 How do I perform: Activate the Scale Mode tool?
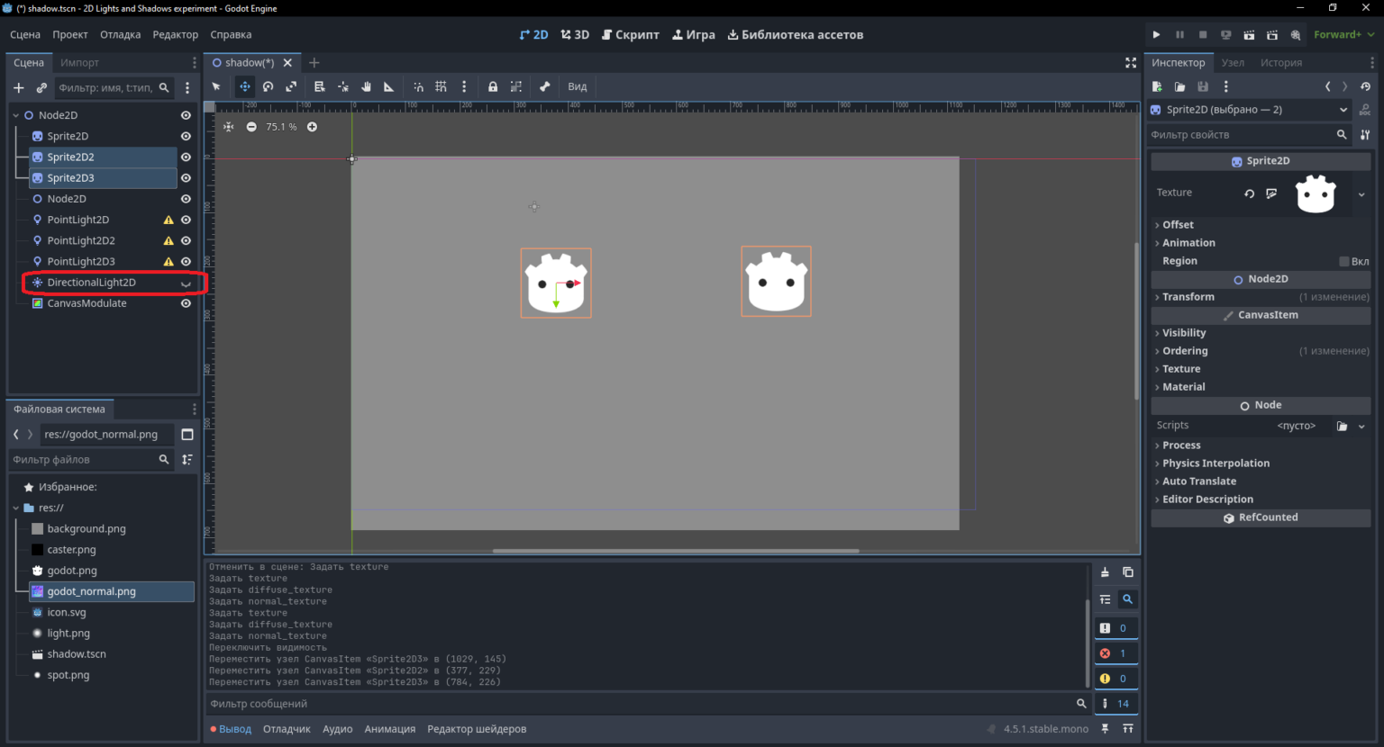pyautogui.click(x=291, y=86)
